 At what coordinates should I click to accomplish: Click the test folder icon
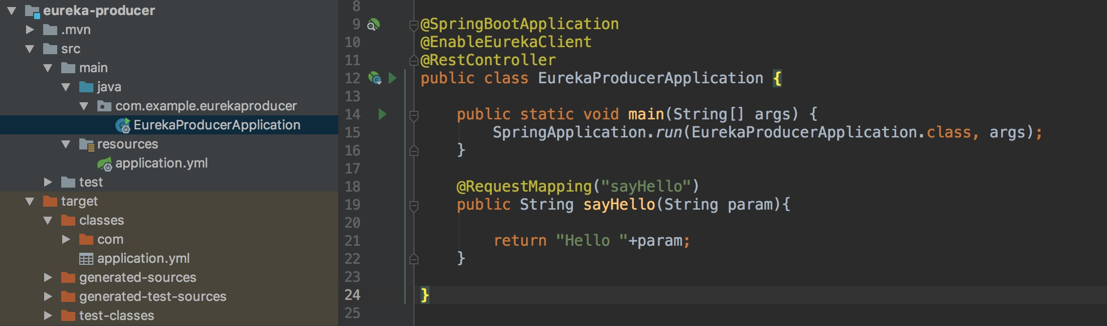pos(68,182)
